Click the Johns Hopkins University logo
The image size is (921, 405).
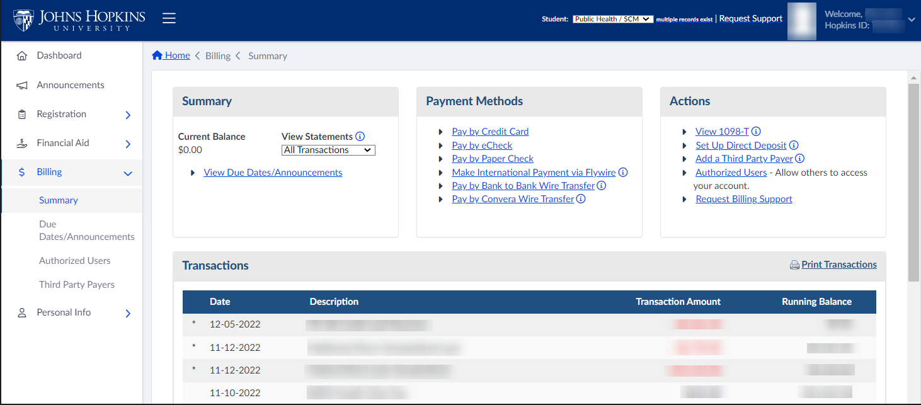point(79,20)
